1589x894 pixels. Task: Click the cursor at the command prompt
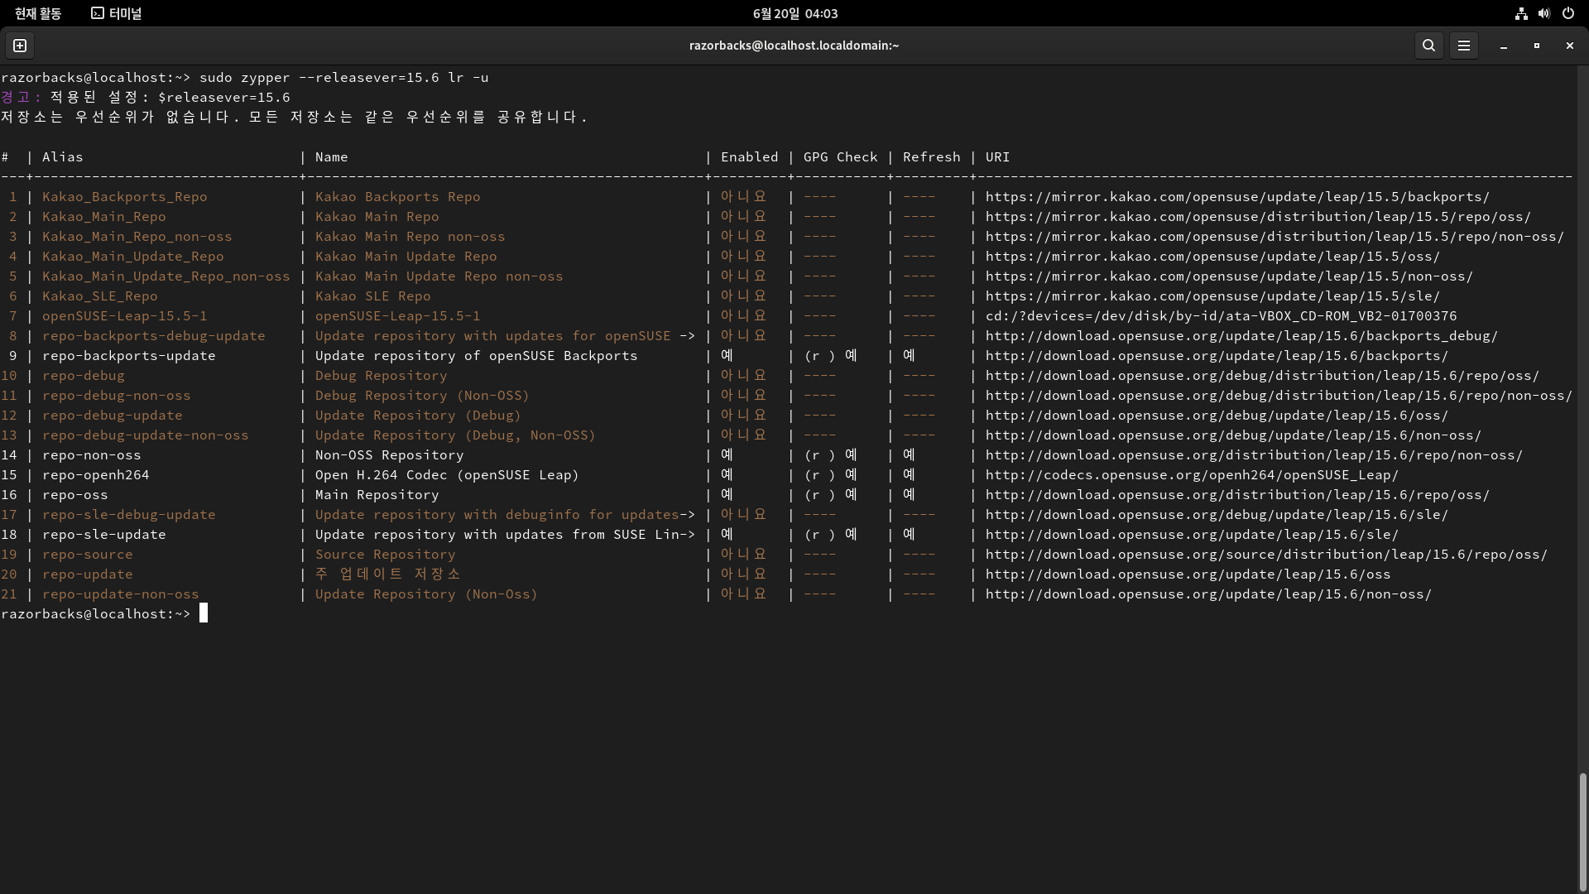pos(204,613)
